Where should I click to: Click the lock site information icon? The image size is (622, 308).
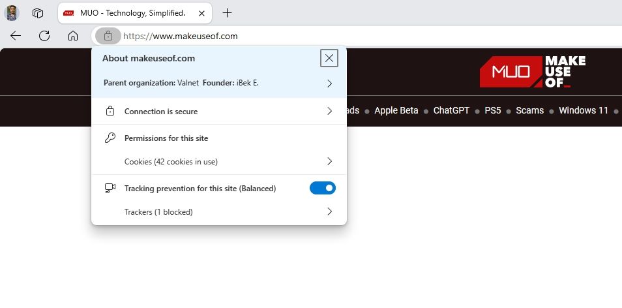[x=108, y=36]
